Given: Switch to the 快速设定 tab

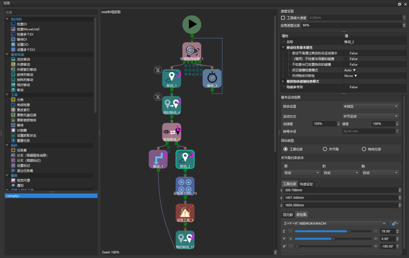Looking at the screenshot, I should point(306,184).
